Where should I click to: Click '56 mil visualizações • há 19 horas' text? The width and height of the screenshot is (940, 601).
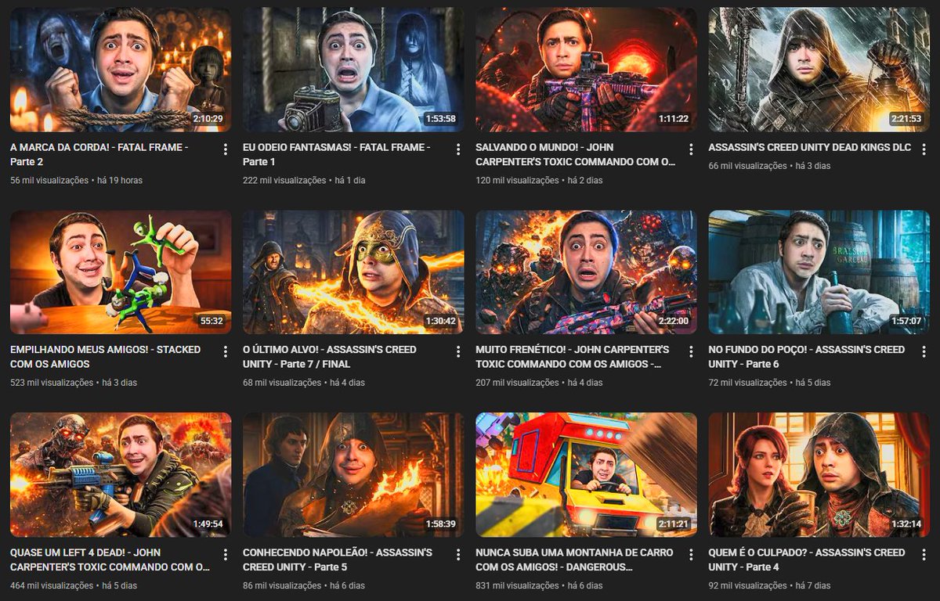point(76,180)
